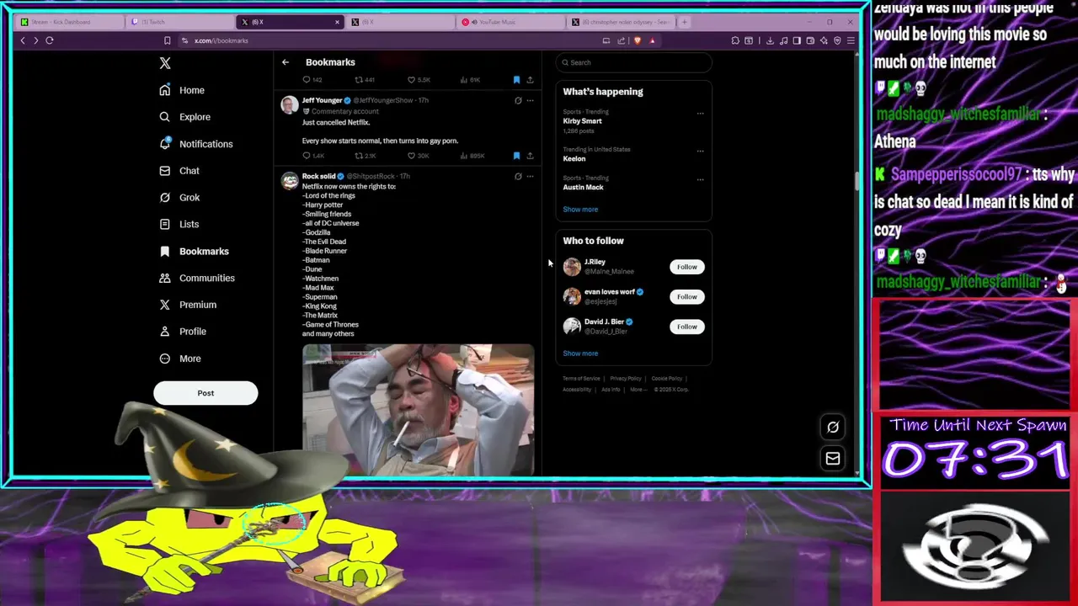Click the back arrow beside Bookmarks heading

(x=286, y=62)
